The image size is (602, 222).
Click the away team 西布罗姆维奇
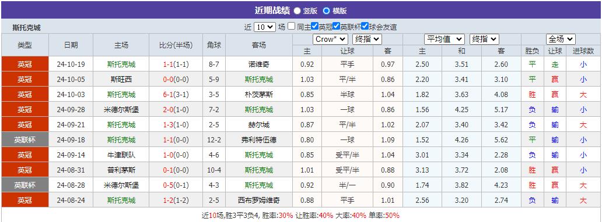(259, 200)
